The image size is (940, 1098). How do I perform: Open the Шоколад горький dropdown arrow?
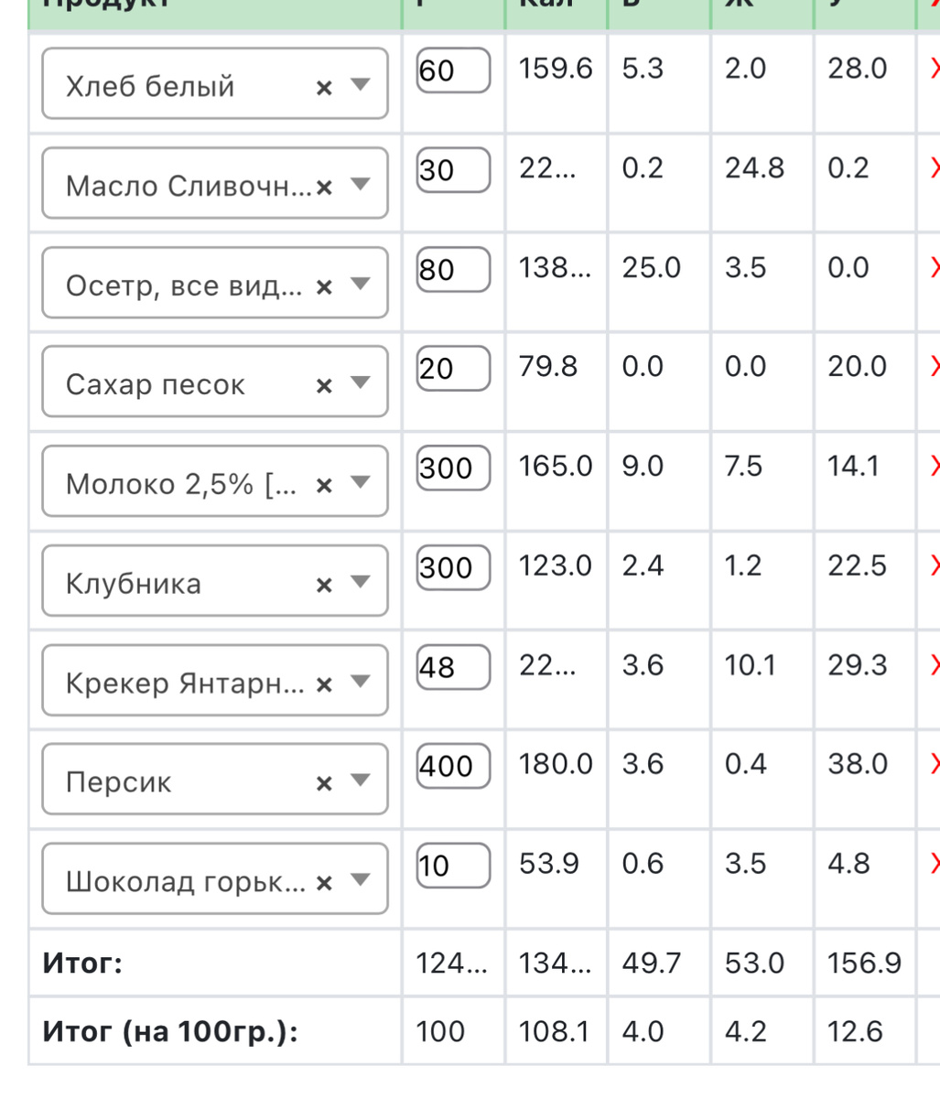click(360, 880)
